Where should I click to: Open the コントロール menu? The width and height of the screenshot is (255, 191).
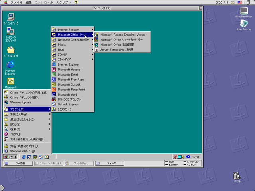point(44,2)
